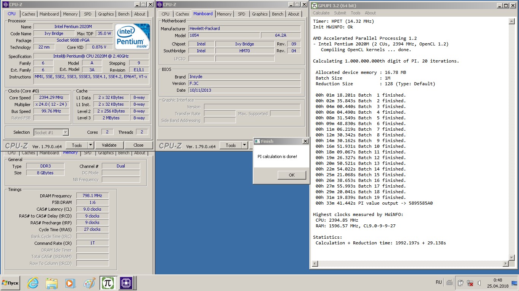Open the About menu in GPUPI
Image resolution: width=519 pixels, height=291 pixels.
tap(370, 13)
